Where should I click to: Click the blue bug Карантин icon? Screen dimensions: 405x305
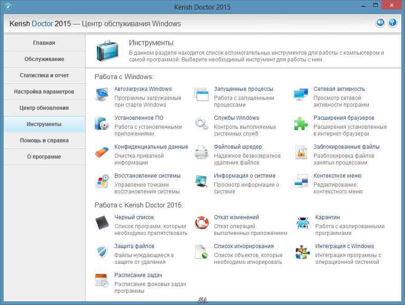point(302,222)
